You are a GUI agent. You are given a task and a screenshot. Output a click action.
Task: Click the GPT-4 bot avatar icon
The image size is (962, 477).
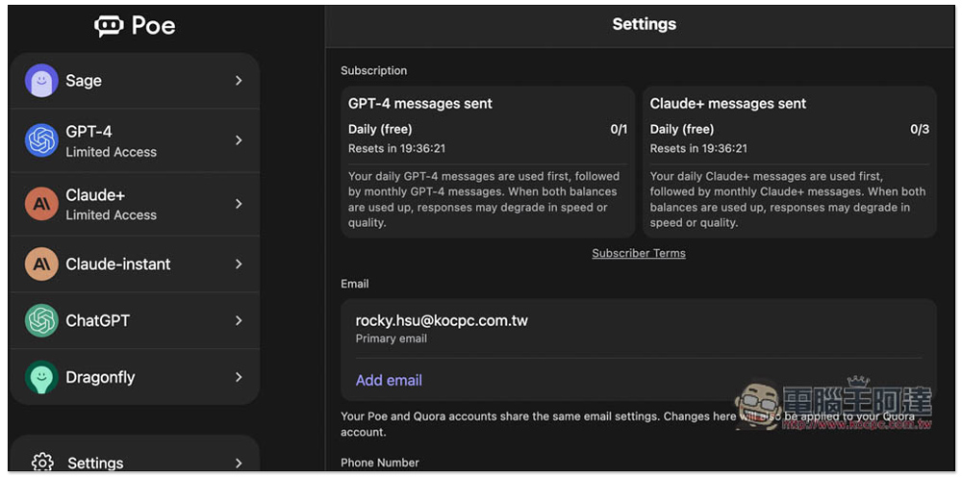[41, 140]
